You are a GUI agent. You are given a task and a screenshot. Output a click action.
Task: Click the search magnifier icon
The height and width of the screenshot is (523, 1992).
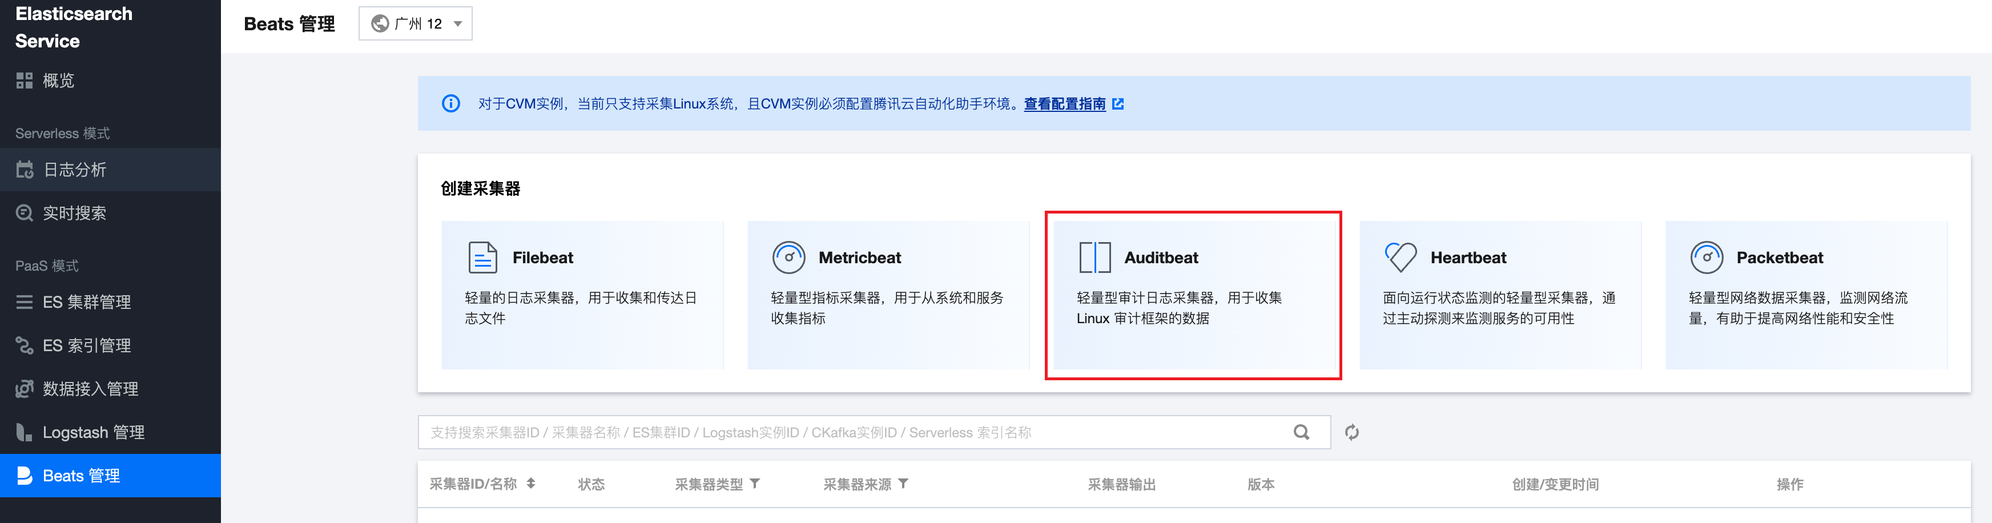[x=1301, y=432]
